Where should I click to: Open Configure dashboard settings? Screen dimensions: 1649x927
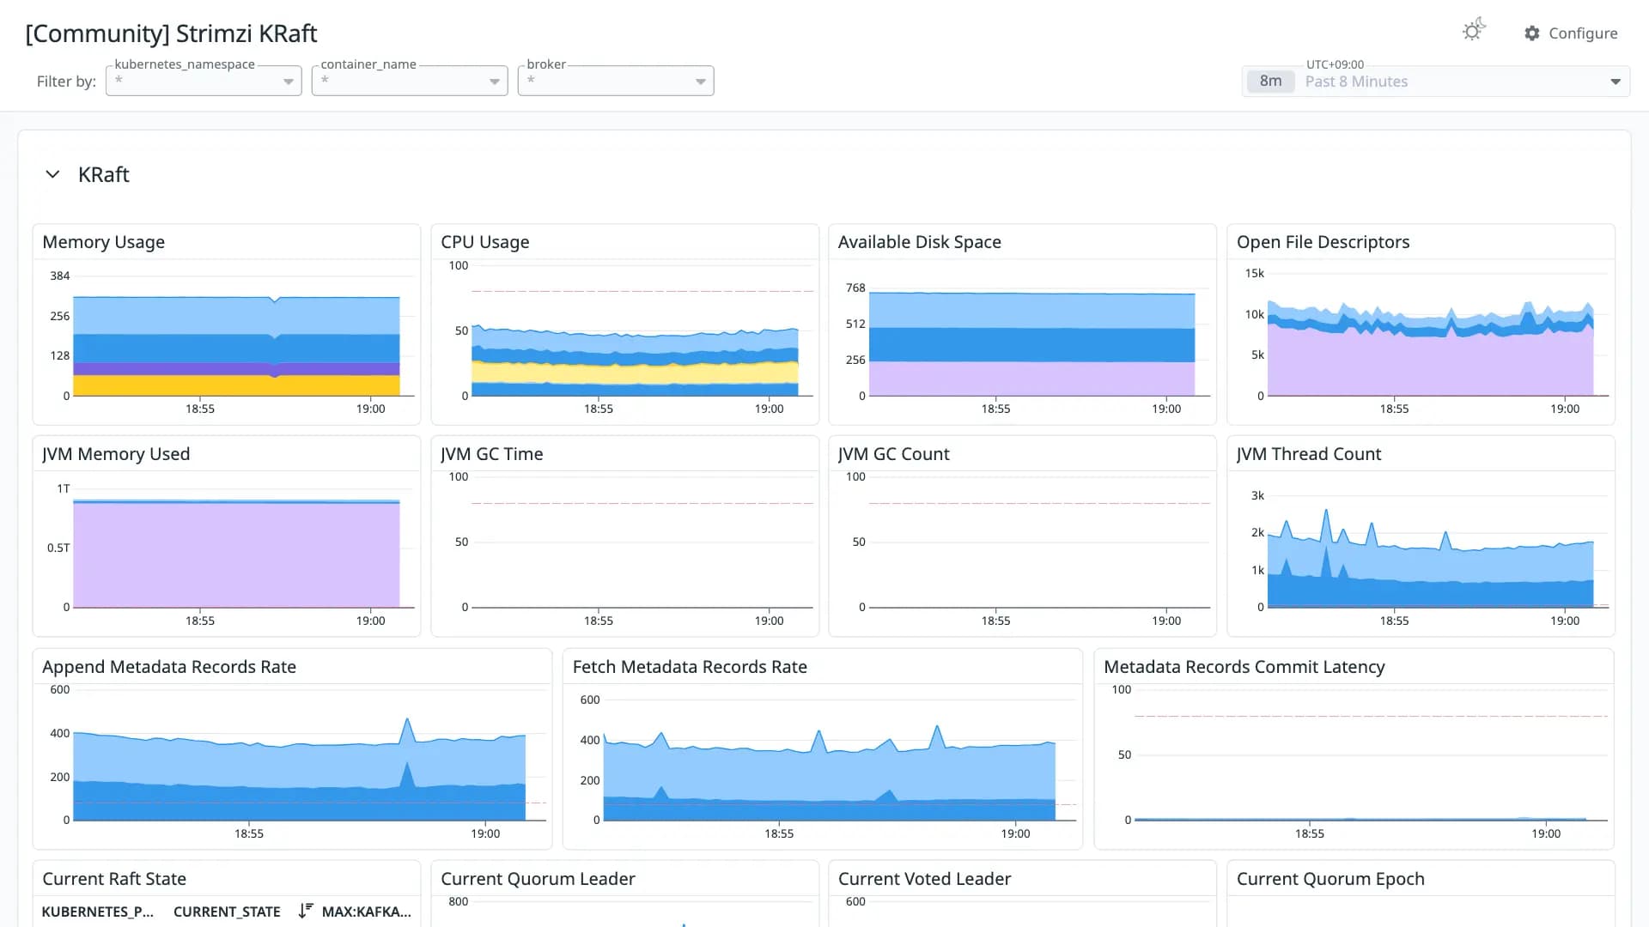point(1571,33)
